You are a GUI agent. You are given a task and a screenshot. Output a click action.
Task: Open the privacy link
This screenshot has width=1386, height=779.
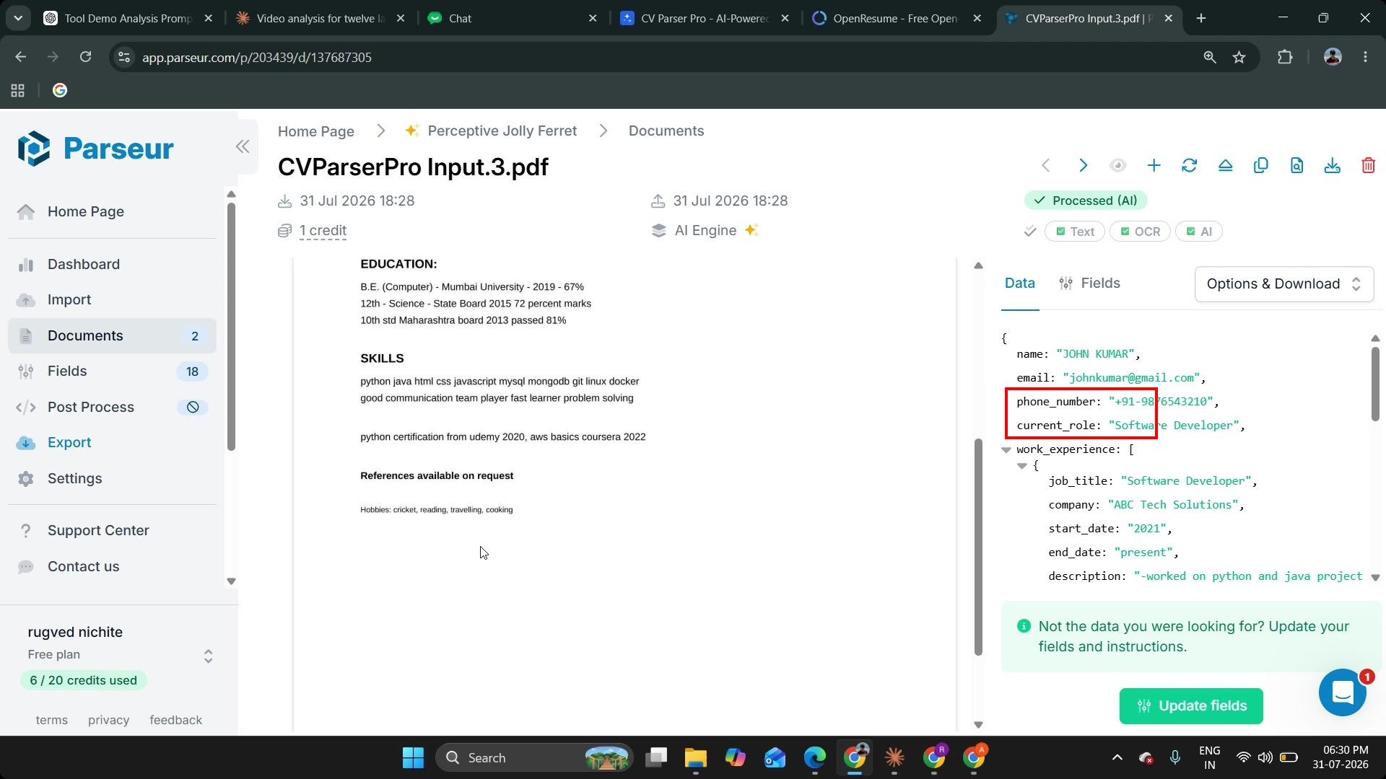108,721
